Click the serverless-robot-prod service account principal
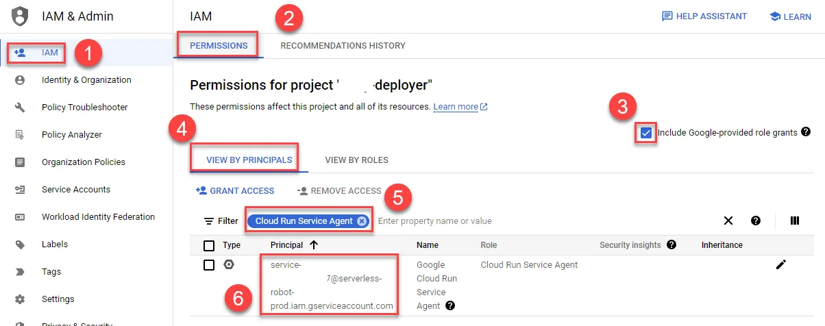 (332, 285)
